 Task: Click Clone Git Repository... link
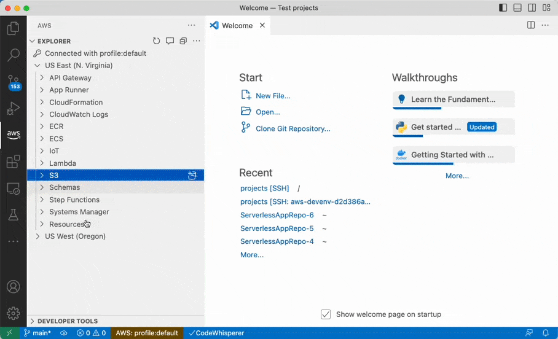pos(293,129)
